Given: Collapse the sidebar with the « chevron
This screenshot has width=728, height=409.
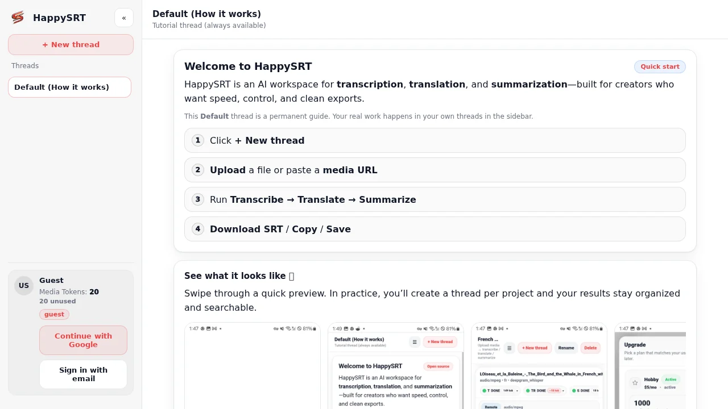Looking at the screenshot, I should pyautogui.click(x=124, y=18).
